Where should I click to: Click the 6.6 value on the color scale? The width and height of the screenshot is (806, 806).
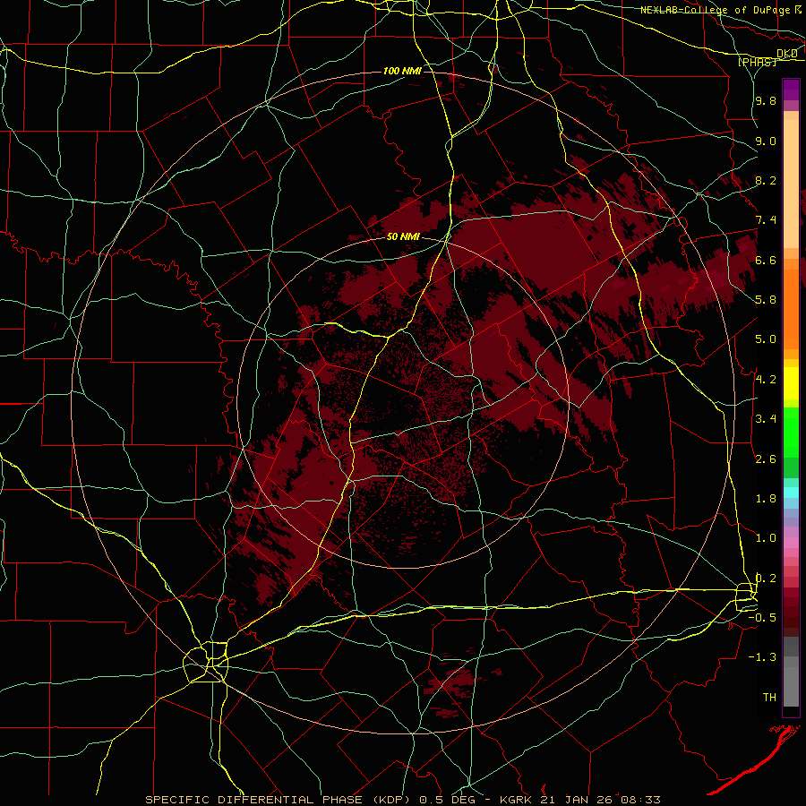tap(766, 260)
